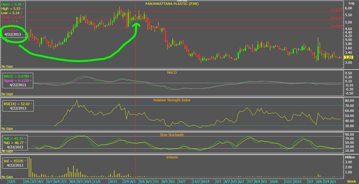Click the 2/6 date axis label
359x184 pixels.
click(x=27, y=181)
